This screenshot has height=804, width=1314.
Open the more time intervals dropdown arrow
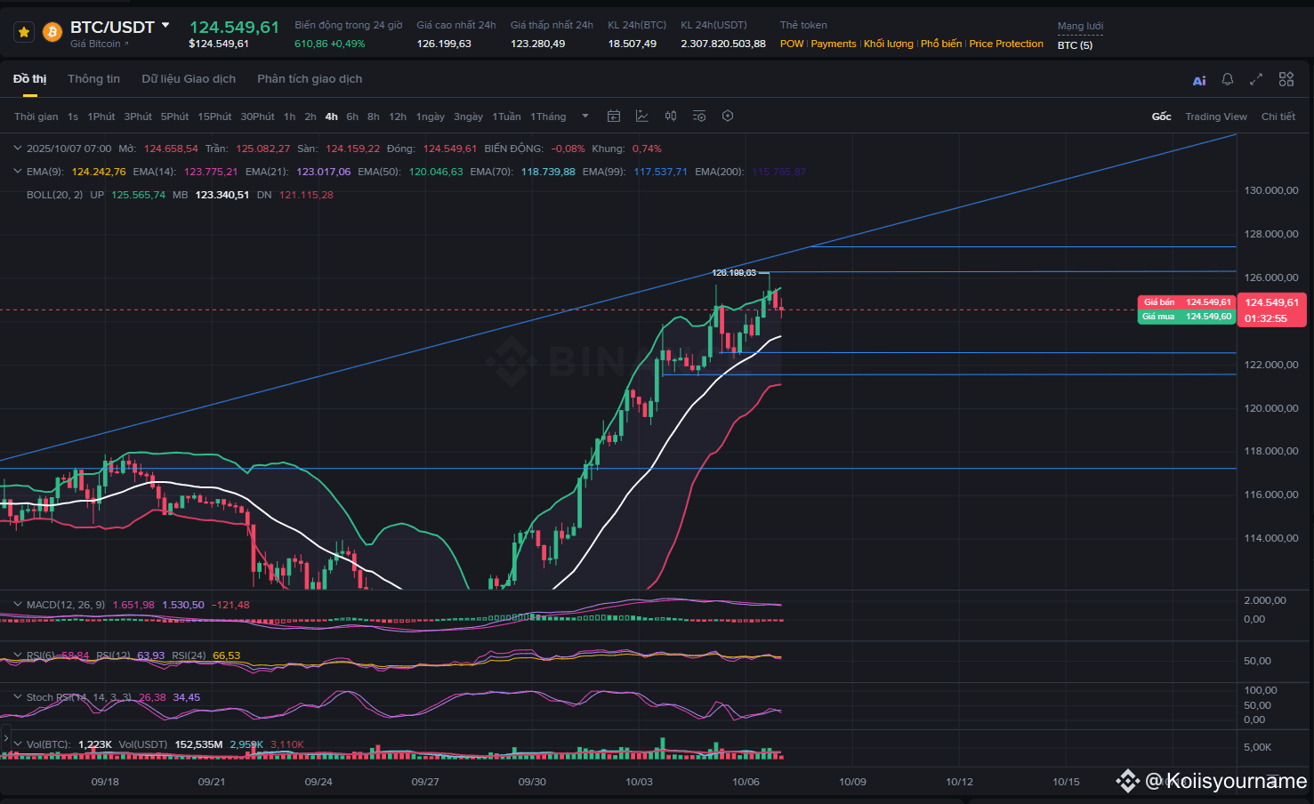[584, 116]
